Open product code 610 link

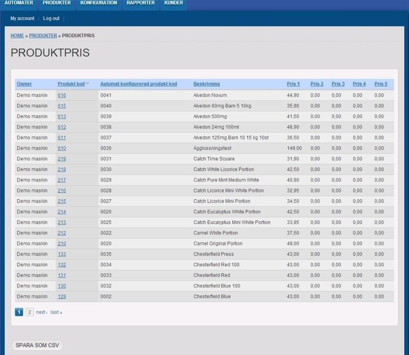62,148
